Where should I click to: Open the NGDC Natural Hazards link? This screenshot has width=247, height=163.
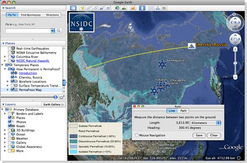(x=33, y=61)
